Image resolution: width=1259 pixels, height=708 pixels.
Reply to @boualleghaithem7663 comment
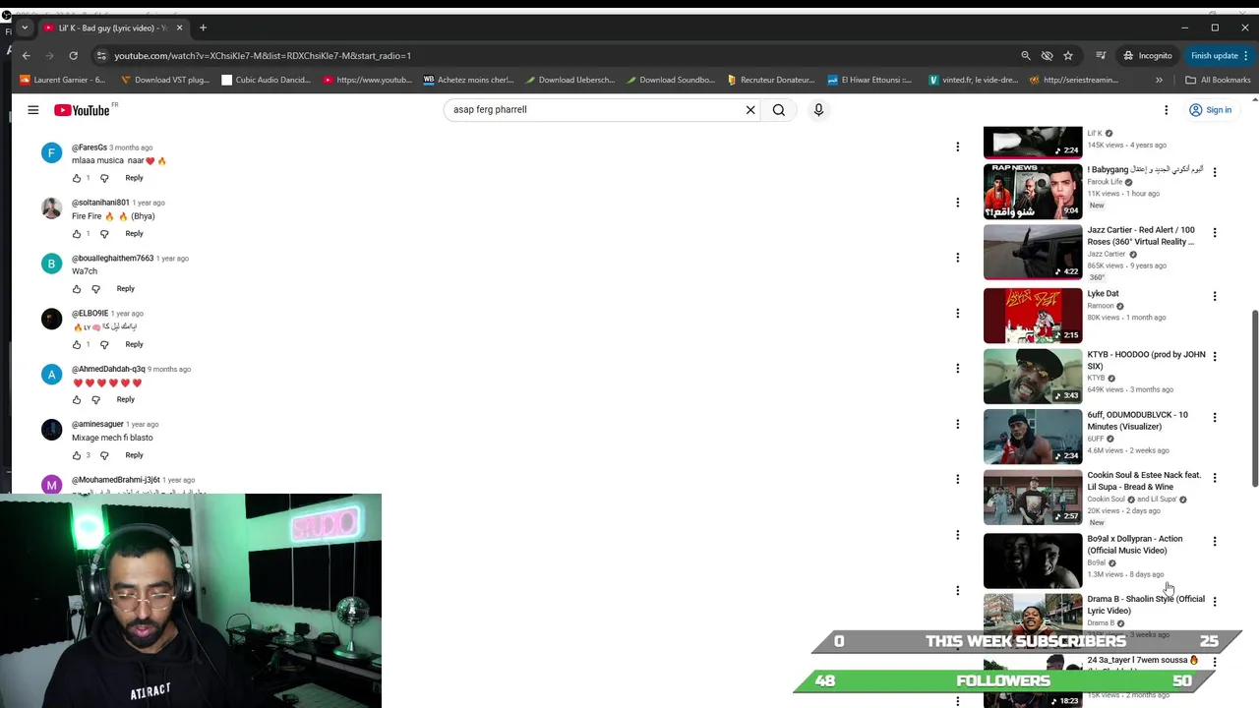[x=125, y=288]
